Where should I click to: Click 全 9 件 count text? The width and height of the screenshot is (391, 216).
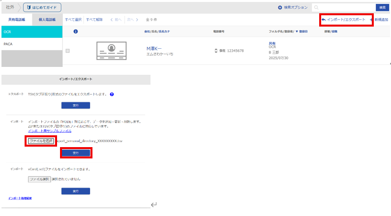click(x=151, y=20)
